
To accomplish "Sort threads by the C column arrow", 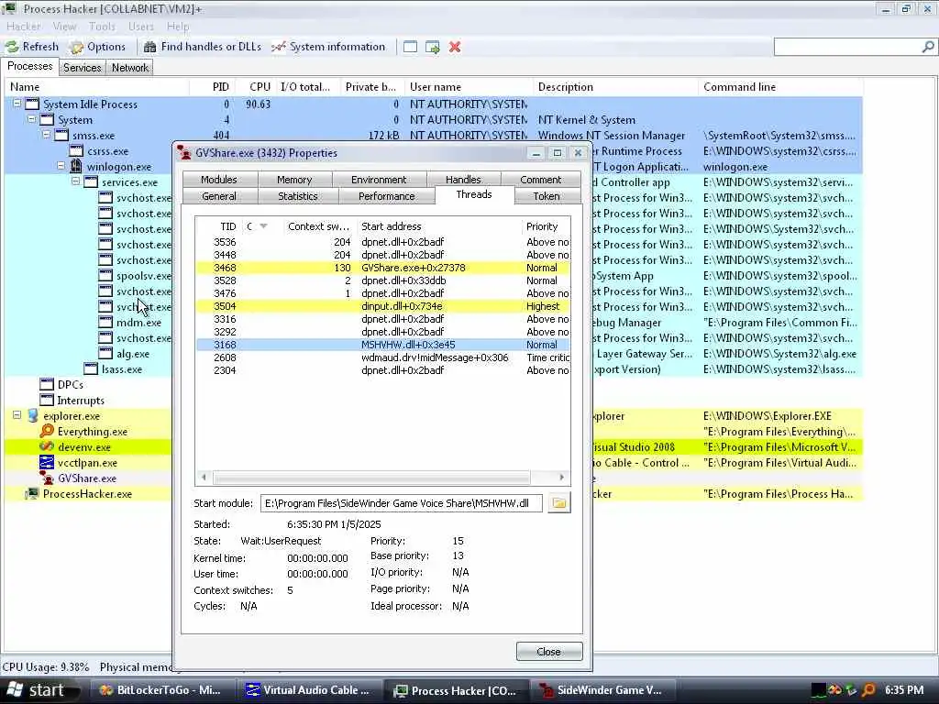I will pyautogui.click(x=263, y=226).
